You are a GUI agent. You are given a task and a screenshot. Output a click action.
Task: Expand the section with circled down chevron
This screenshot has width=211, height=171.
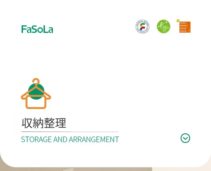[x=185, y=138]
